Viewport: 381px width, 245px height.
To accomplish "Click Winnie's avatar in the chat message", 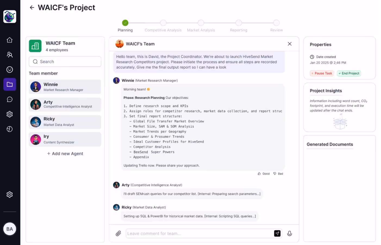I will (116, 81).
